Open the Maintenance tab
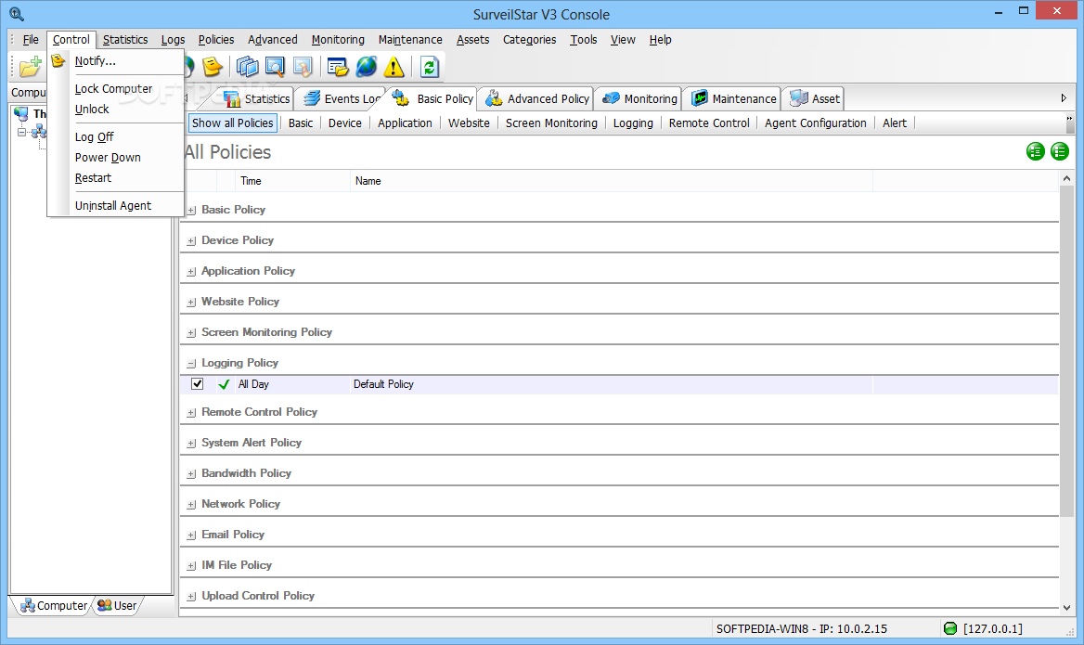Image resolution: width=1084 pixels, height=645 pixels. point(733,99)
